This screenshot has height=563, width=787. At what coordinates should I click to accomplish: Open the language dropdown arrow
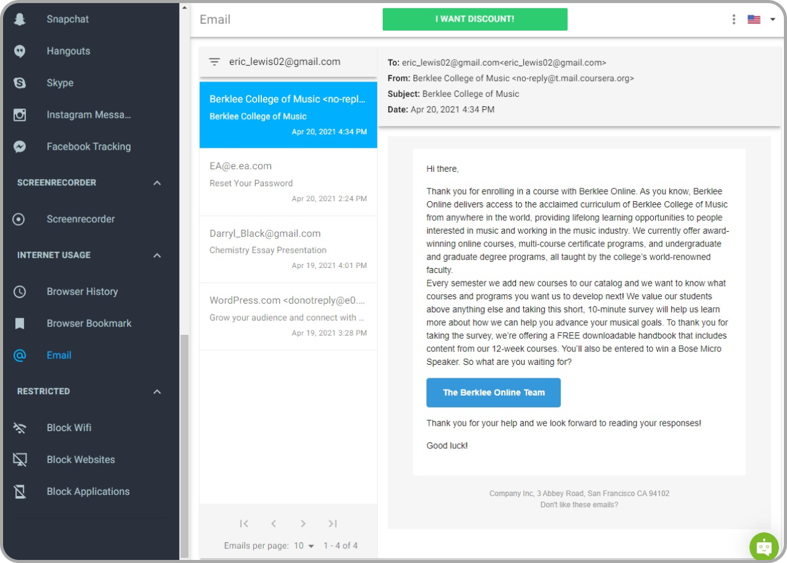pos(772,20)
